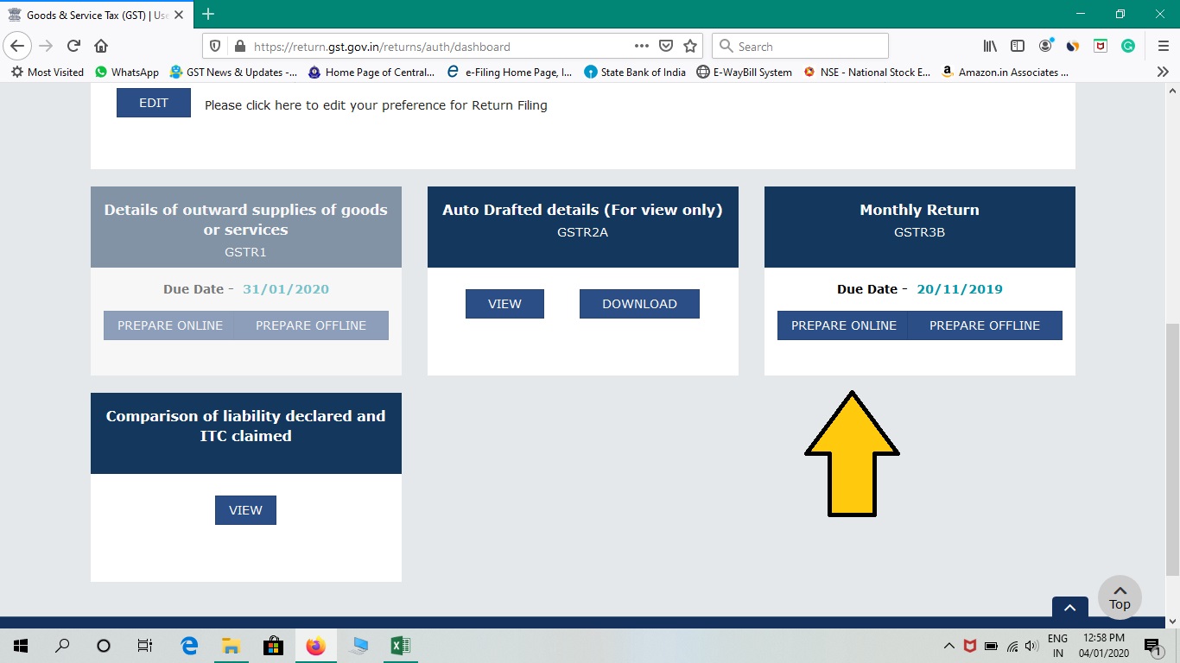Expand the bookmarks overflow chevron
Image resolution: width=1180 pixels, height=663 pixels.
[x=1163, y=72]
